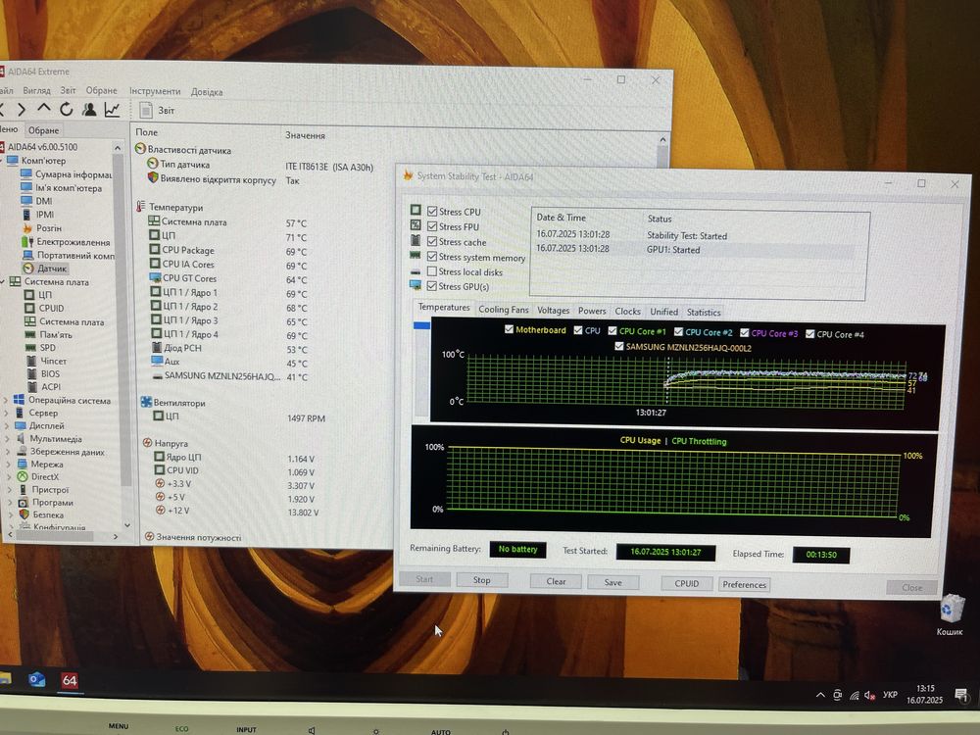980x735 pixels.
Task: Enable the Stress local disks checkbox
Action: click(432, 271)
